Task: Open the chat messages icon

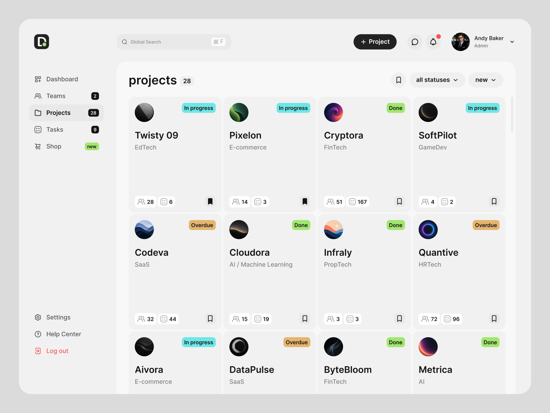Action: pyautogui.click(x=415, y=42)
